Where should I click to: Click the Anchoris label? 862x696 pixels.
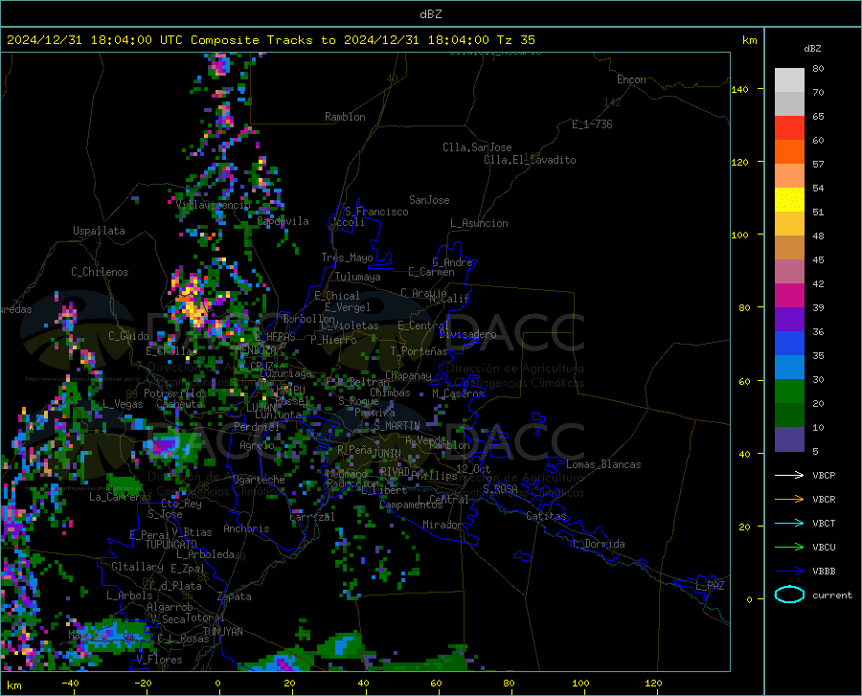246,528
